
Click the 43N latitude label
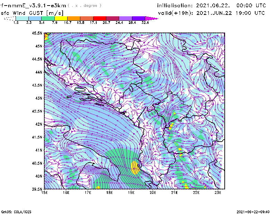point(39,98)
